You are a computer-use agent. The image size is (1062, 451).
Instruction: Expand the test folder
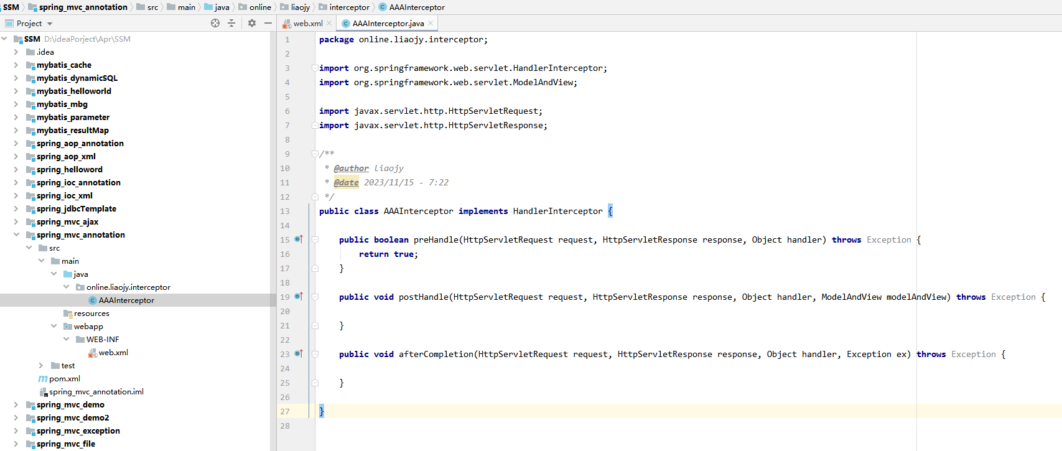tap(41, 365)
